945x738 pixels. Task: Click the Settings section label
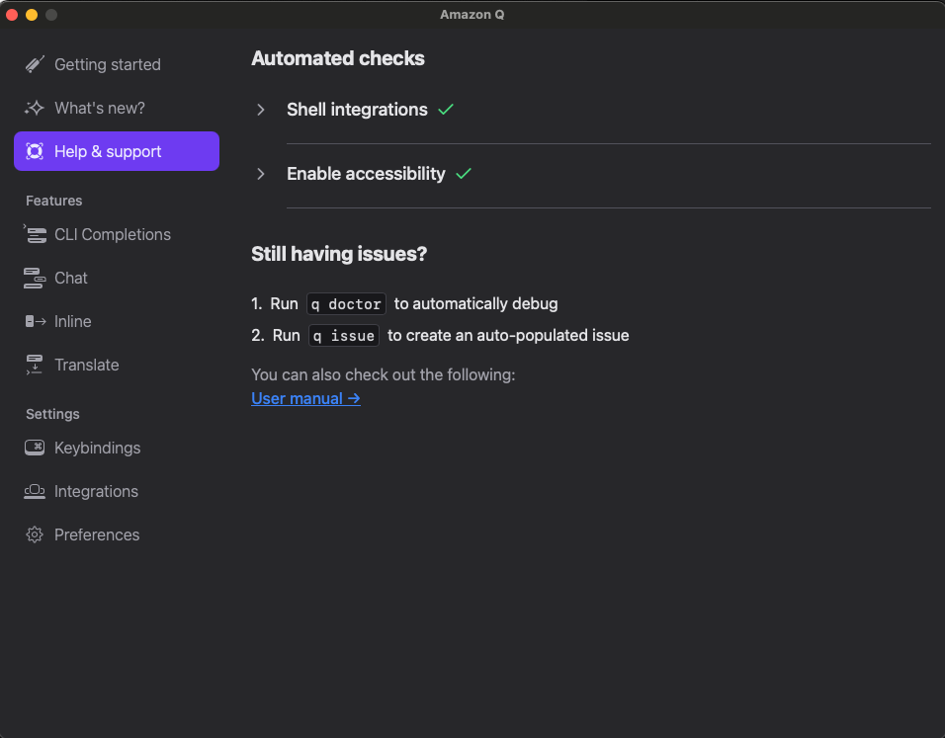(52, 414)
